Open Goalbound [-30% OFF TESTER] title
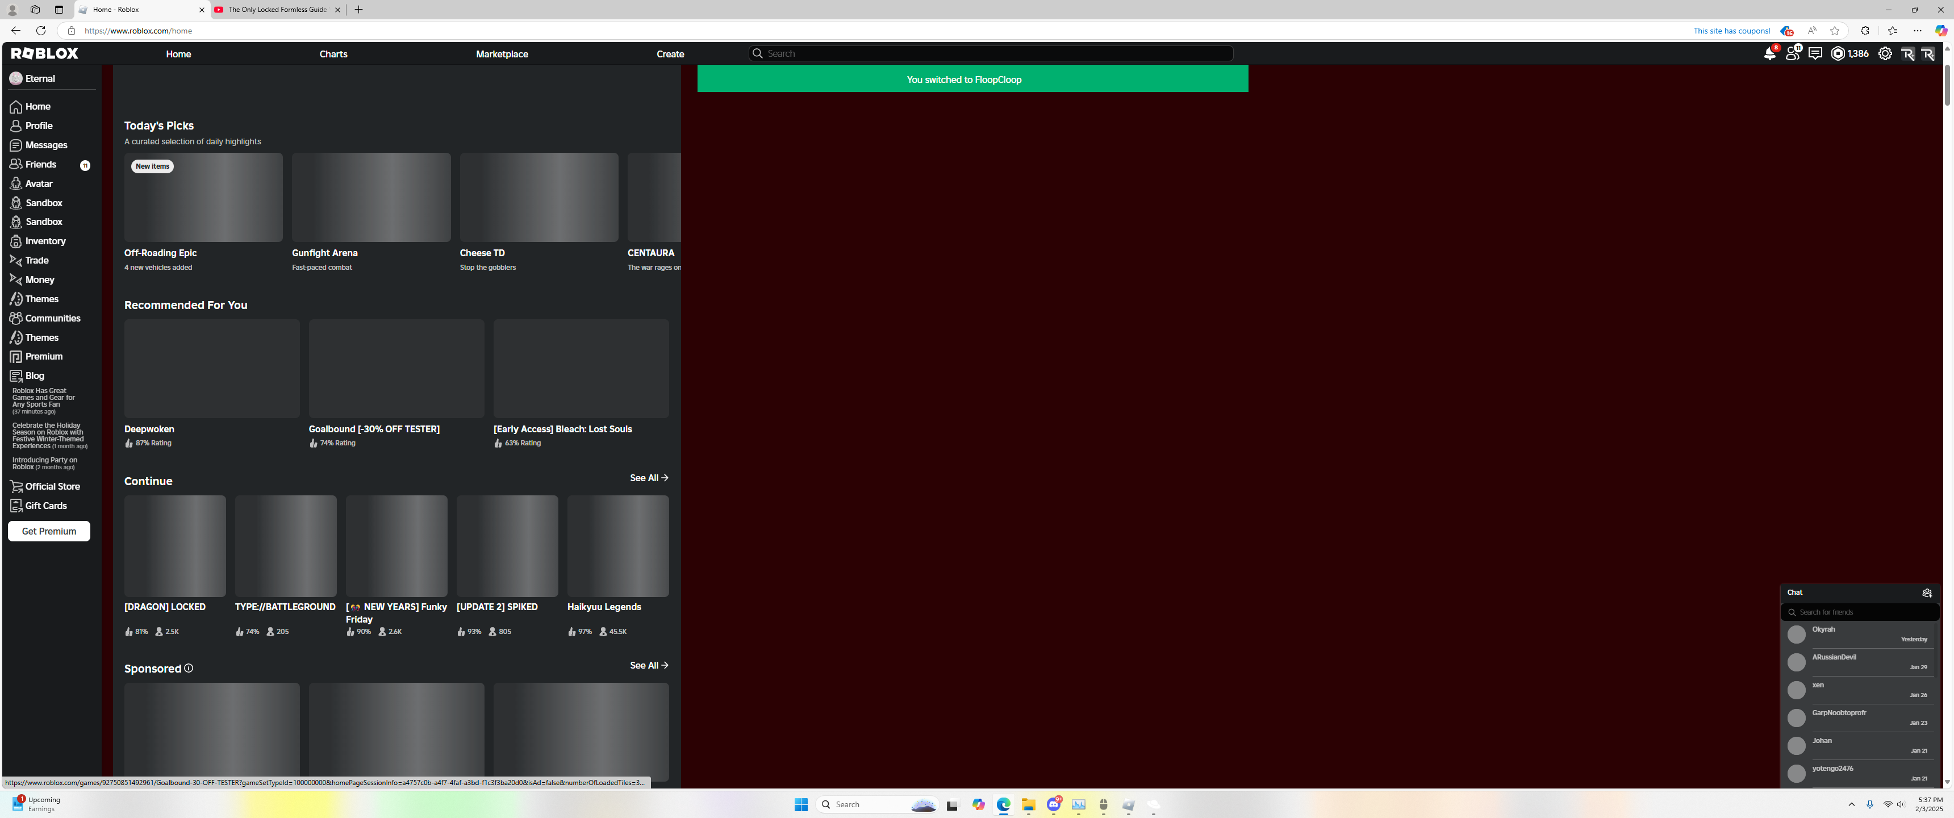Image resolution: width=1954 pixels, height=818 pixels. tap(374, 429)
